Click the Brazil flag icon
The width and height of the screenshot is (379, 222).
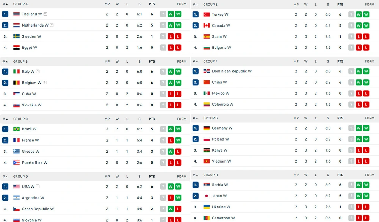pyautogui.click(x=16, y=129)
